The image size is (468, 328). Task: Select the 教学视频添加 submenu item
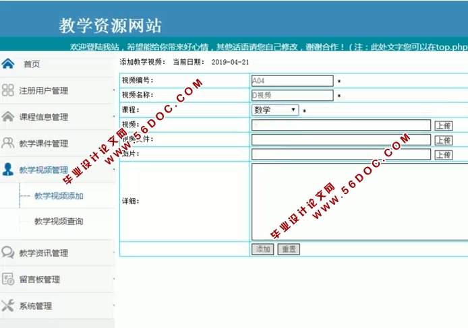59,196
